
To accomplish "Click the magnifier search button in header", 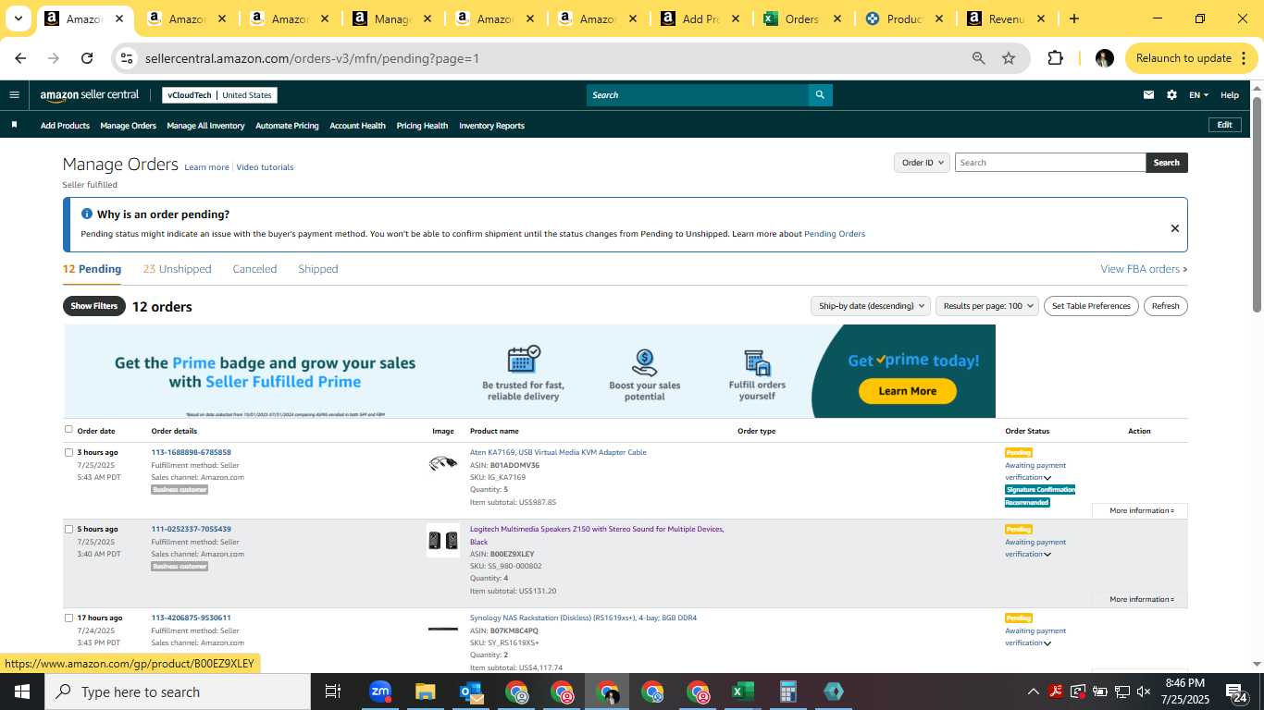I will (820, 95).
